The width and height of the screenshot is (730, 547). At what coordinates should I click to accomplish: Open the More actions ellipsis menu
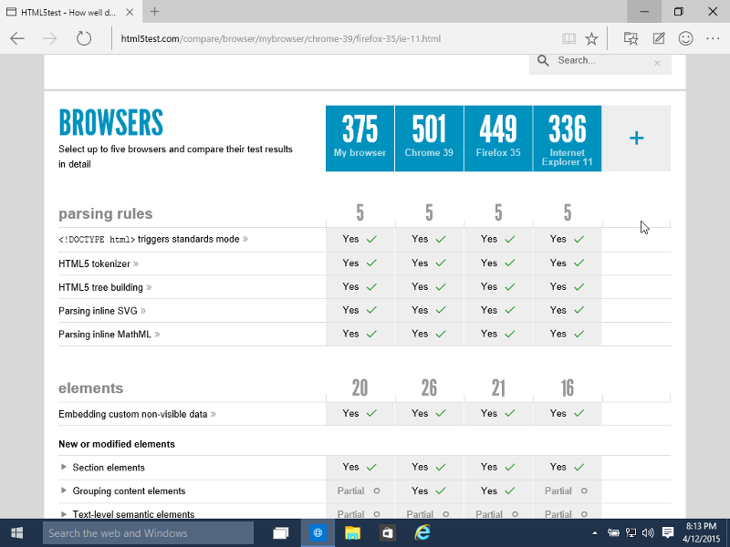click(x=713, y=38)
